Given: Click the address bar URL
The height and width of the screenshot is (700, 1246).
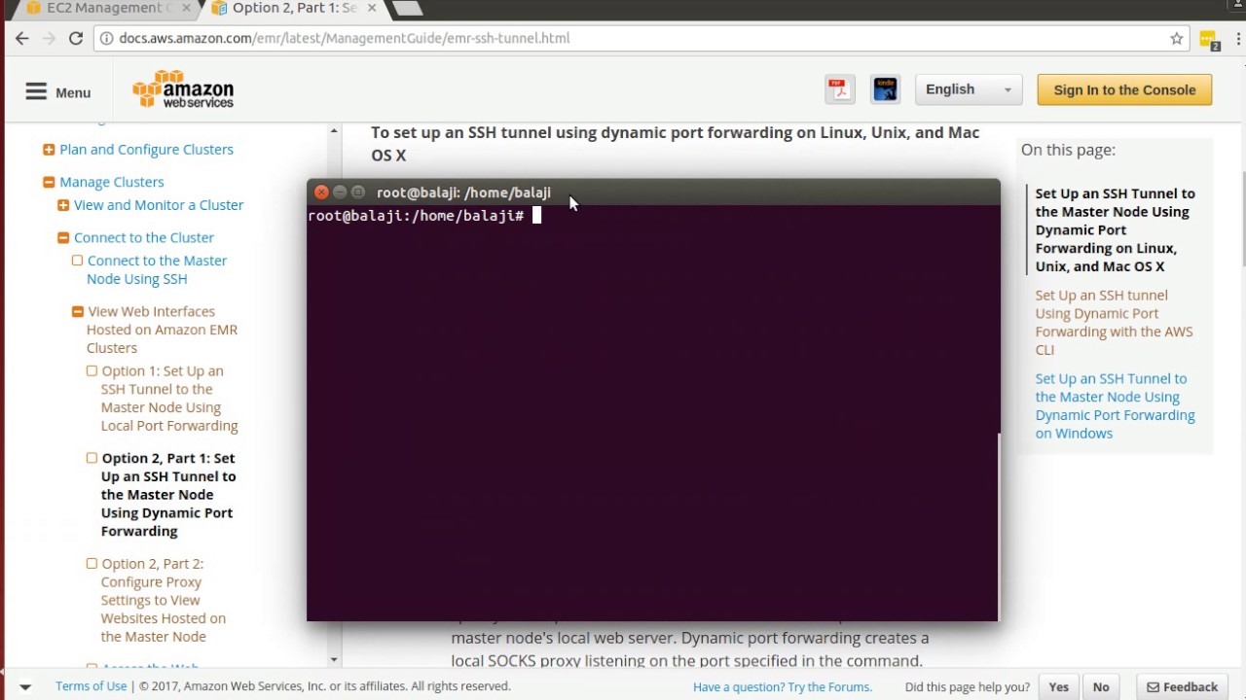Looking at the screenshot, I should click(x=345, y=39).
